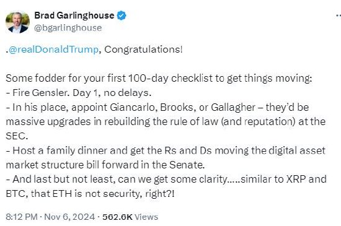
Task: Click the 8:12 PM timestamp
Action: (22, 217)
